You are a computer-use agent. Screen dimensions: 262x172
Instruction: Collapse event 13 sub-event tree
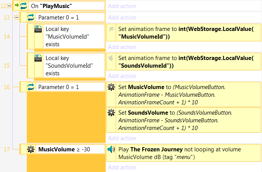16,17
